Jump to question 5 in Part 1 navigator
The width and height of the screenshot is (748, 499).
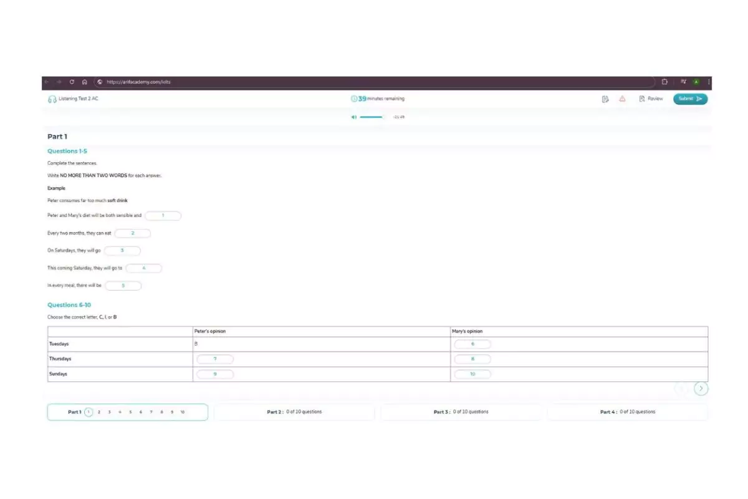130,412
